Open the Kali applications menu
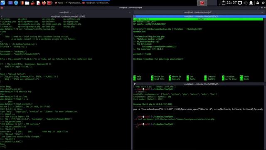This screenshot has height=150, width=266. (x=3, y=2)
